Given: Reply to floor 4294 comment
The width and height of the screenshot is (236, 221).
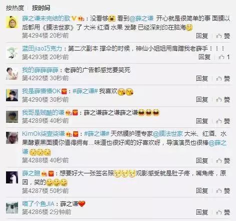Looking at the screenshot, I should pyautogui.click(x=202, y=36).
